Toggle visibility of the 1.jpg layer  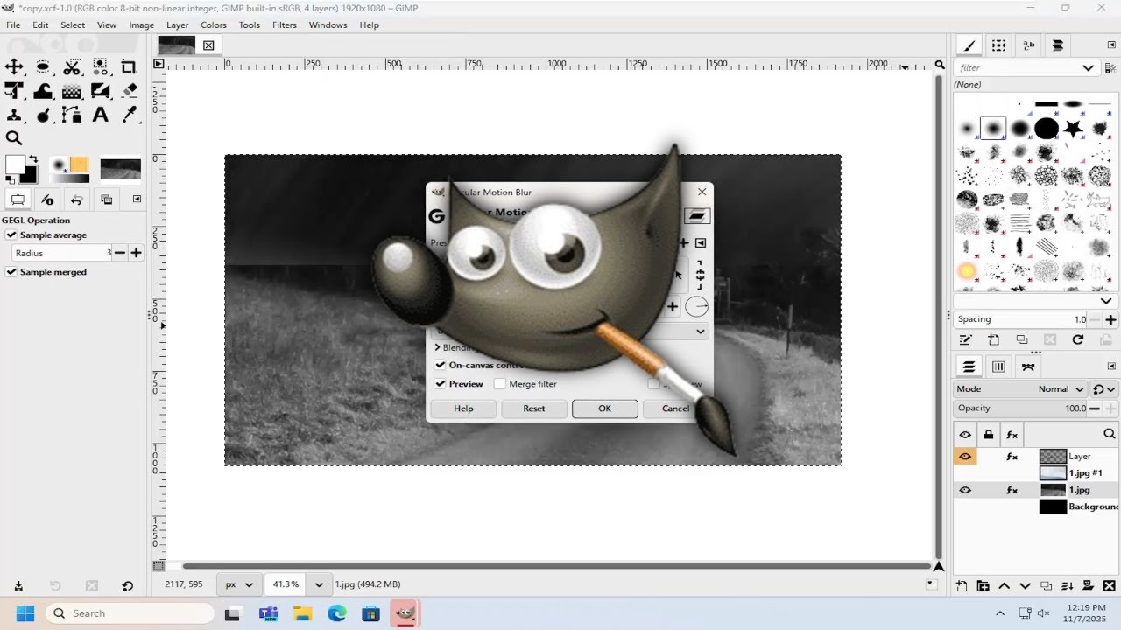[x=965, y=491]
